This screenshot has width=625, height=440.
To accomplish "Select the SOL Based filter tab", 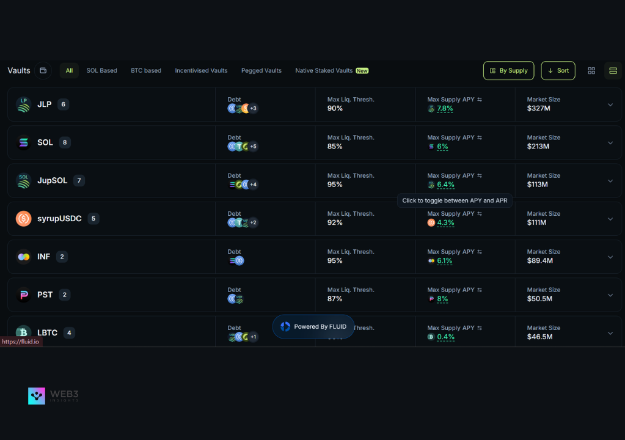I will (101, 71).
